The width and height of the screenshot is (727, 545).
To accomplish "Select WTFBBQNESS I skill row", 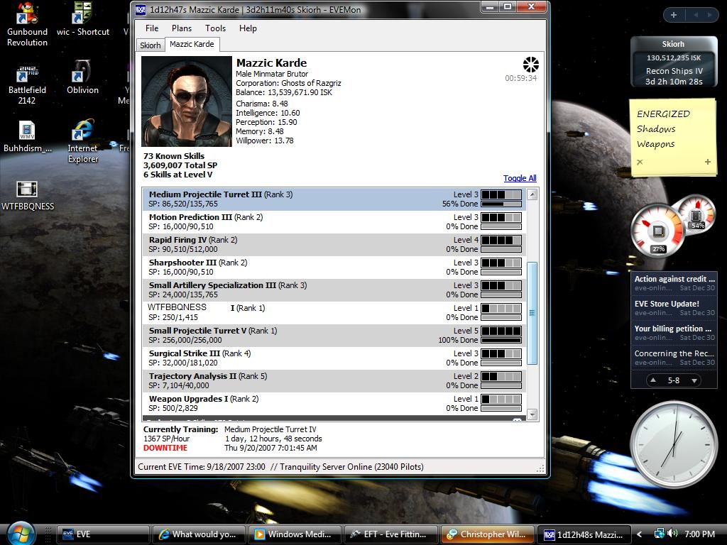I will click(334, 313).
